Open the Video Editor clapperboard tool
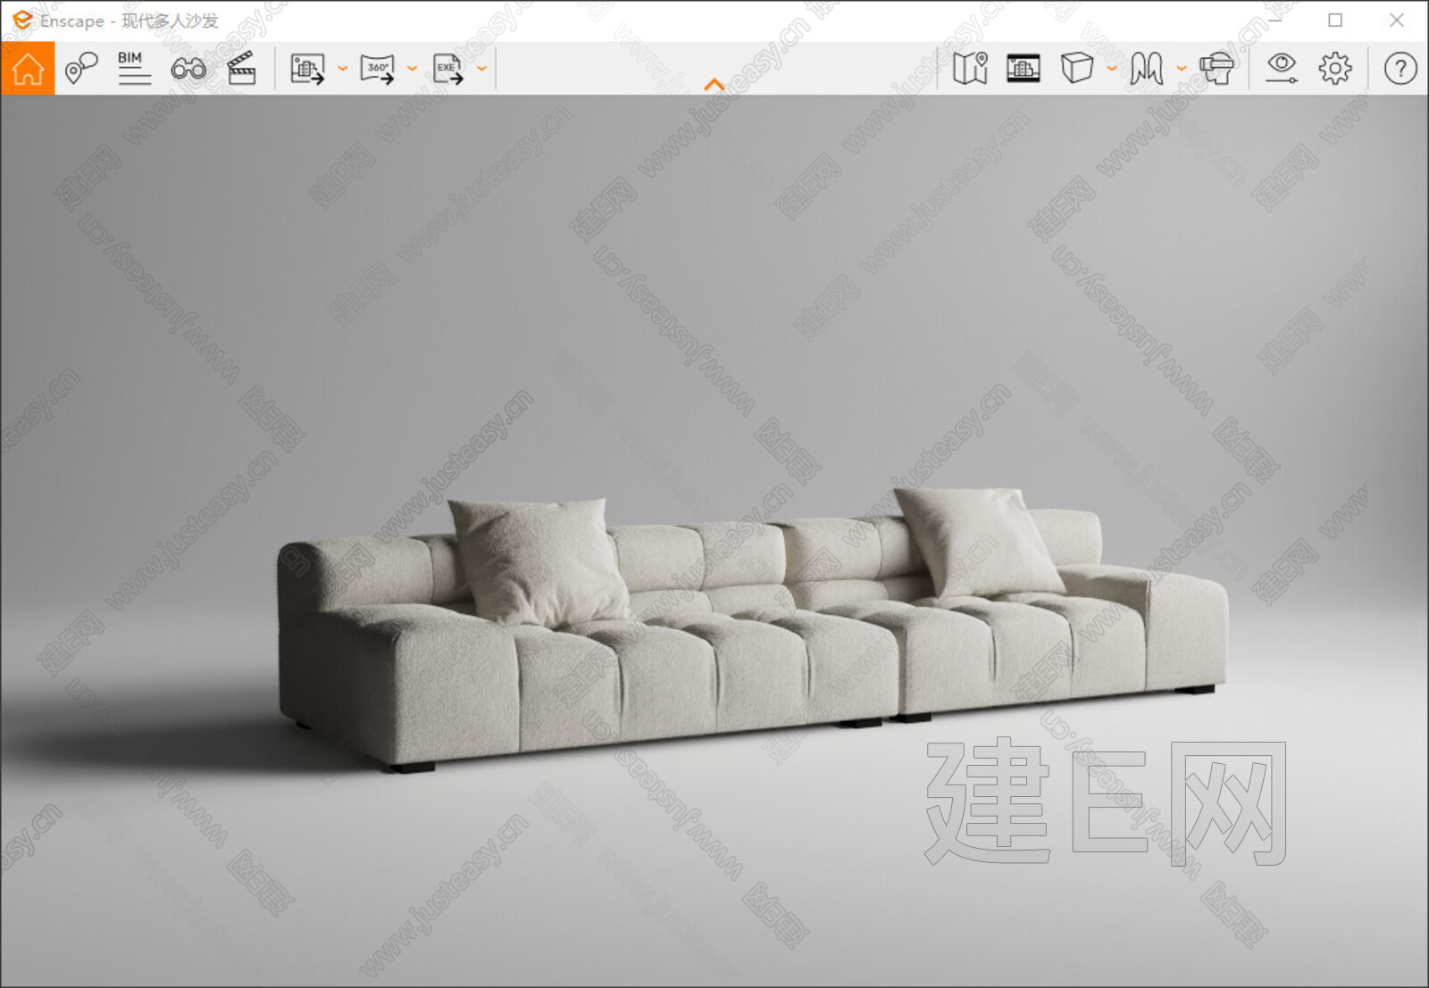Image resolution: width=1429 pixels, height=988 pixels. click(x=241, y=68)
